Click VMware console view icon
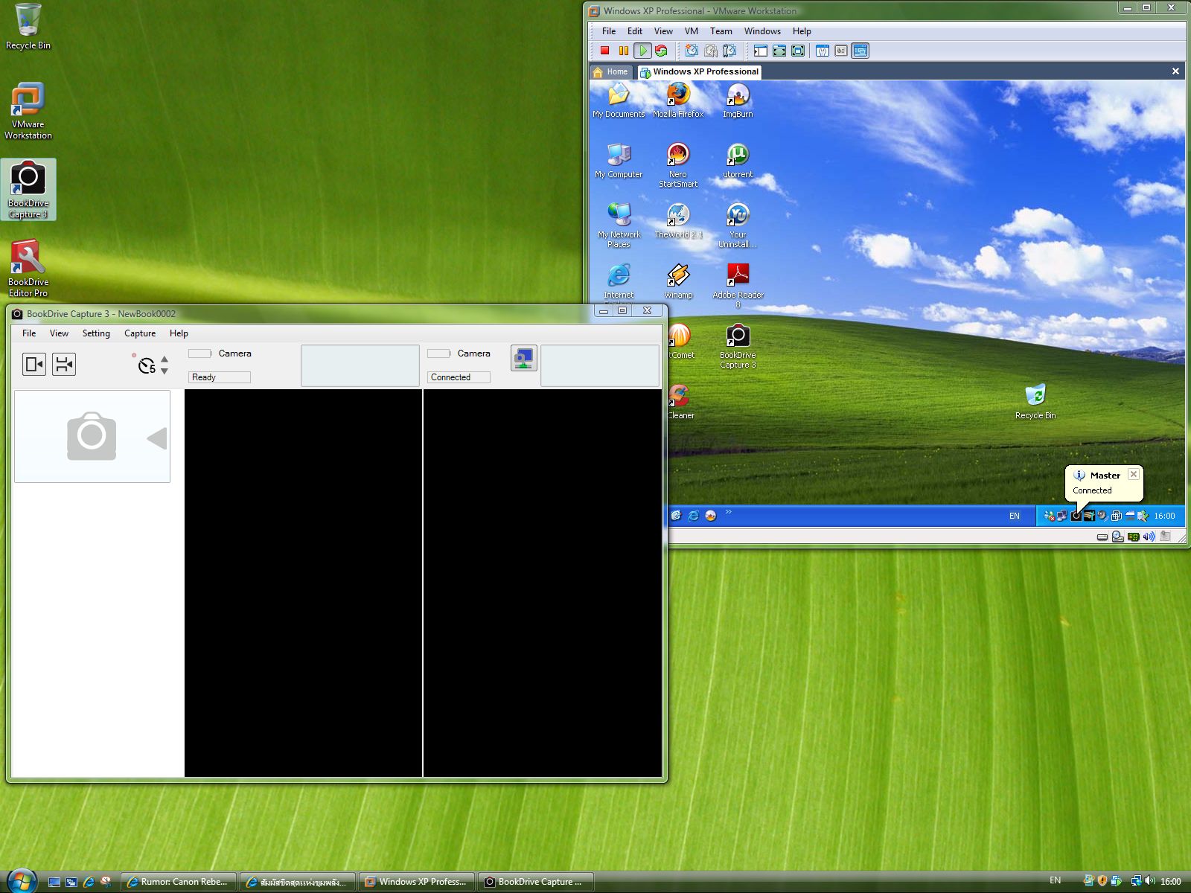The image size is (1191, 893). tap(860, 51)
